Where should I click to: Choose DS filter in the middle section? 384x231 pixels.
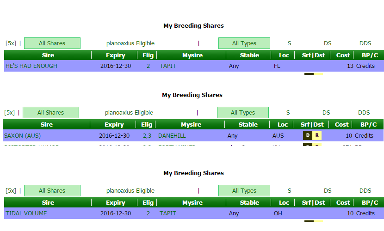coord(326,113)
